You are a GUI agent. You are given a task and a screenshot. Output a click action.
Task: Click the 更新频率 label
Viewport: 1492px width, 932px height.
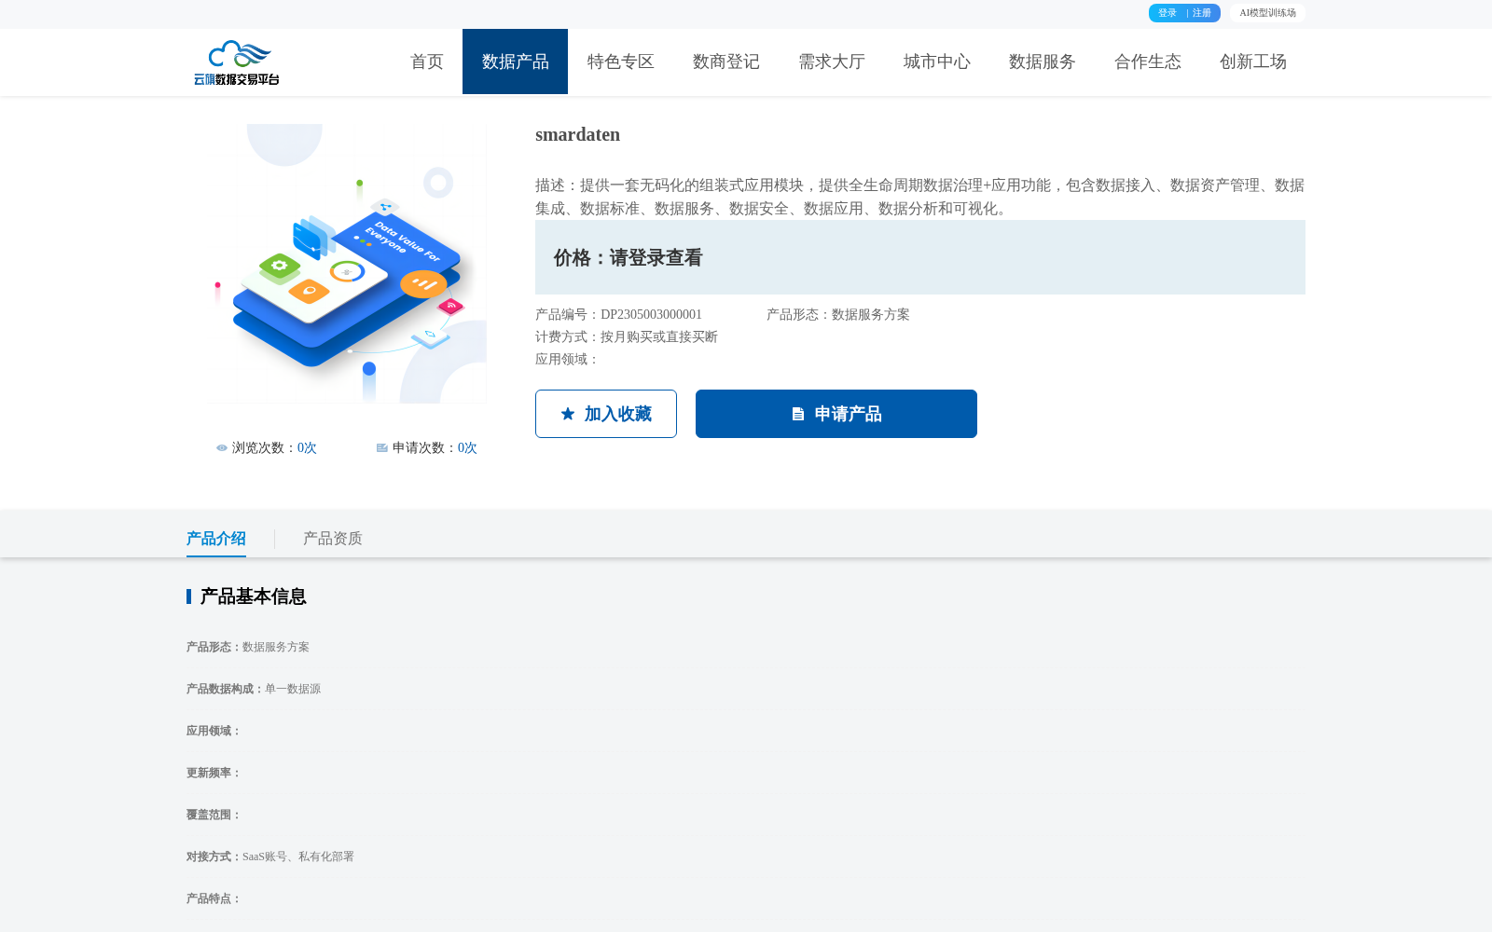tap(214, 773)
